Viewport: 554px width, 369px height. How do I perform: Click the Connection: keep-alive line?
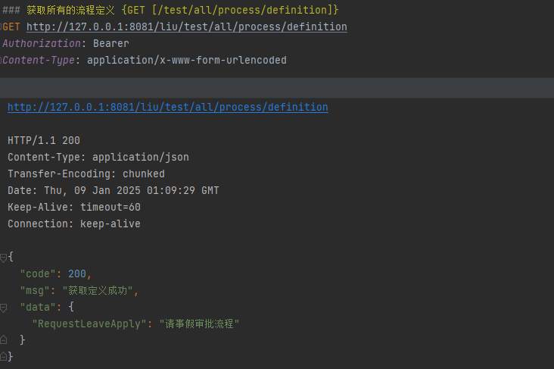[73, 224]
